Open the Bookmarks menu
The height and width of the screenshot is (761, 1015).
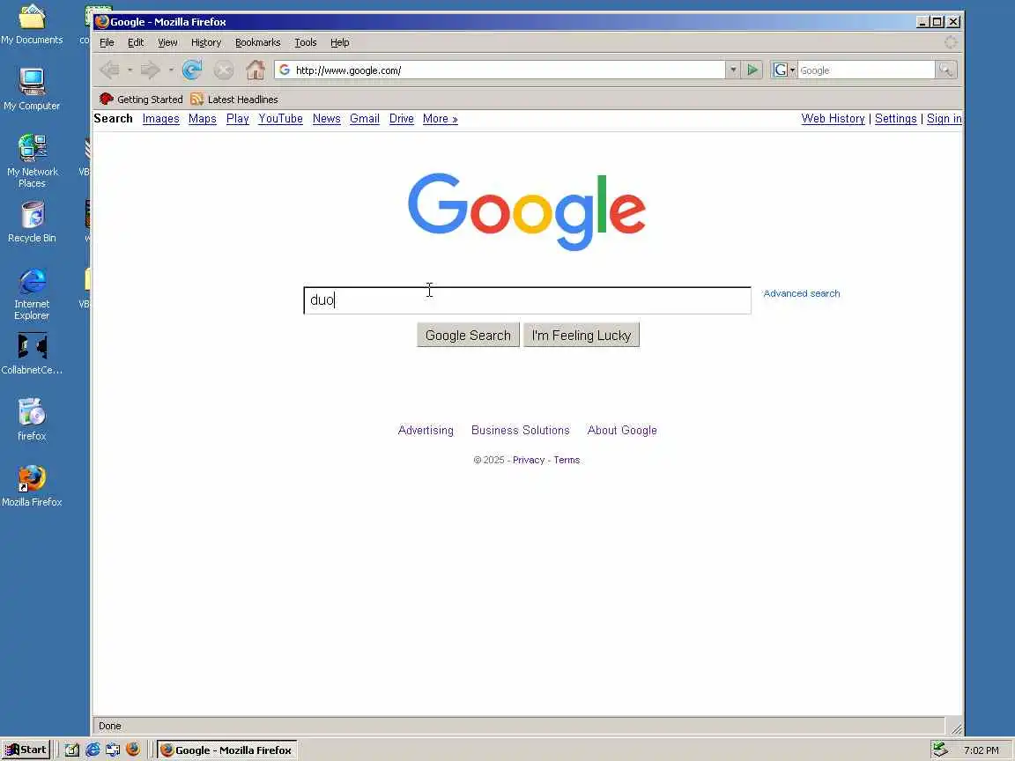[257, 42]
